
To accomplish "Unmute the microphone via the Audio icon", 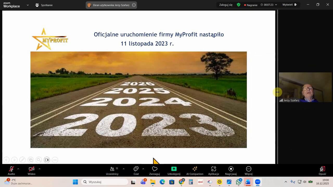I will (x=11, y=170).
